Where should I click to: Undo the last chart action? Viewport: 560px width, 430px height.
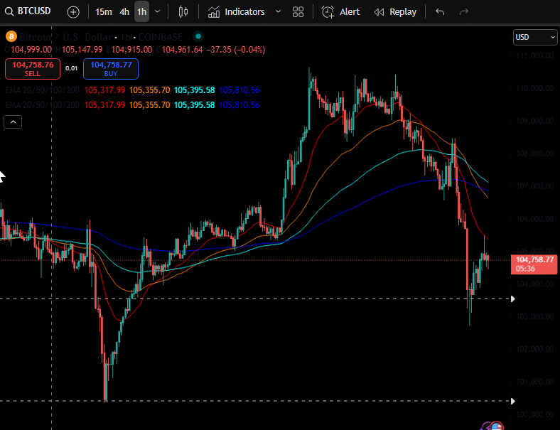coord(440,12)
